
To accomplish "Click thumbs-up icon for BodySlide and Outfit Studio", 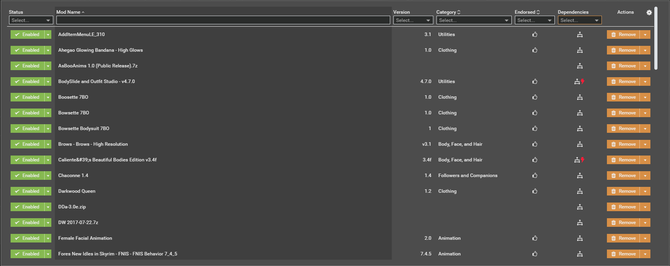I will 535,81.
